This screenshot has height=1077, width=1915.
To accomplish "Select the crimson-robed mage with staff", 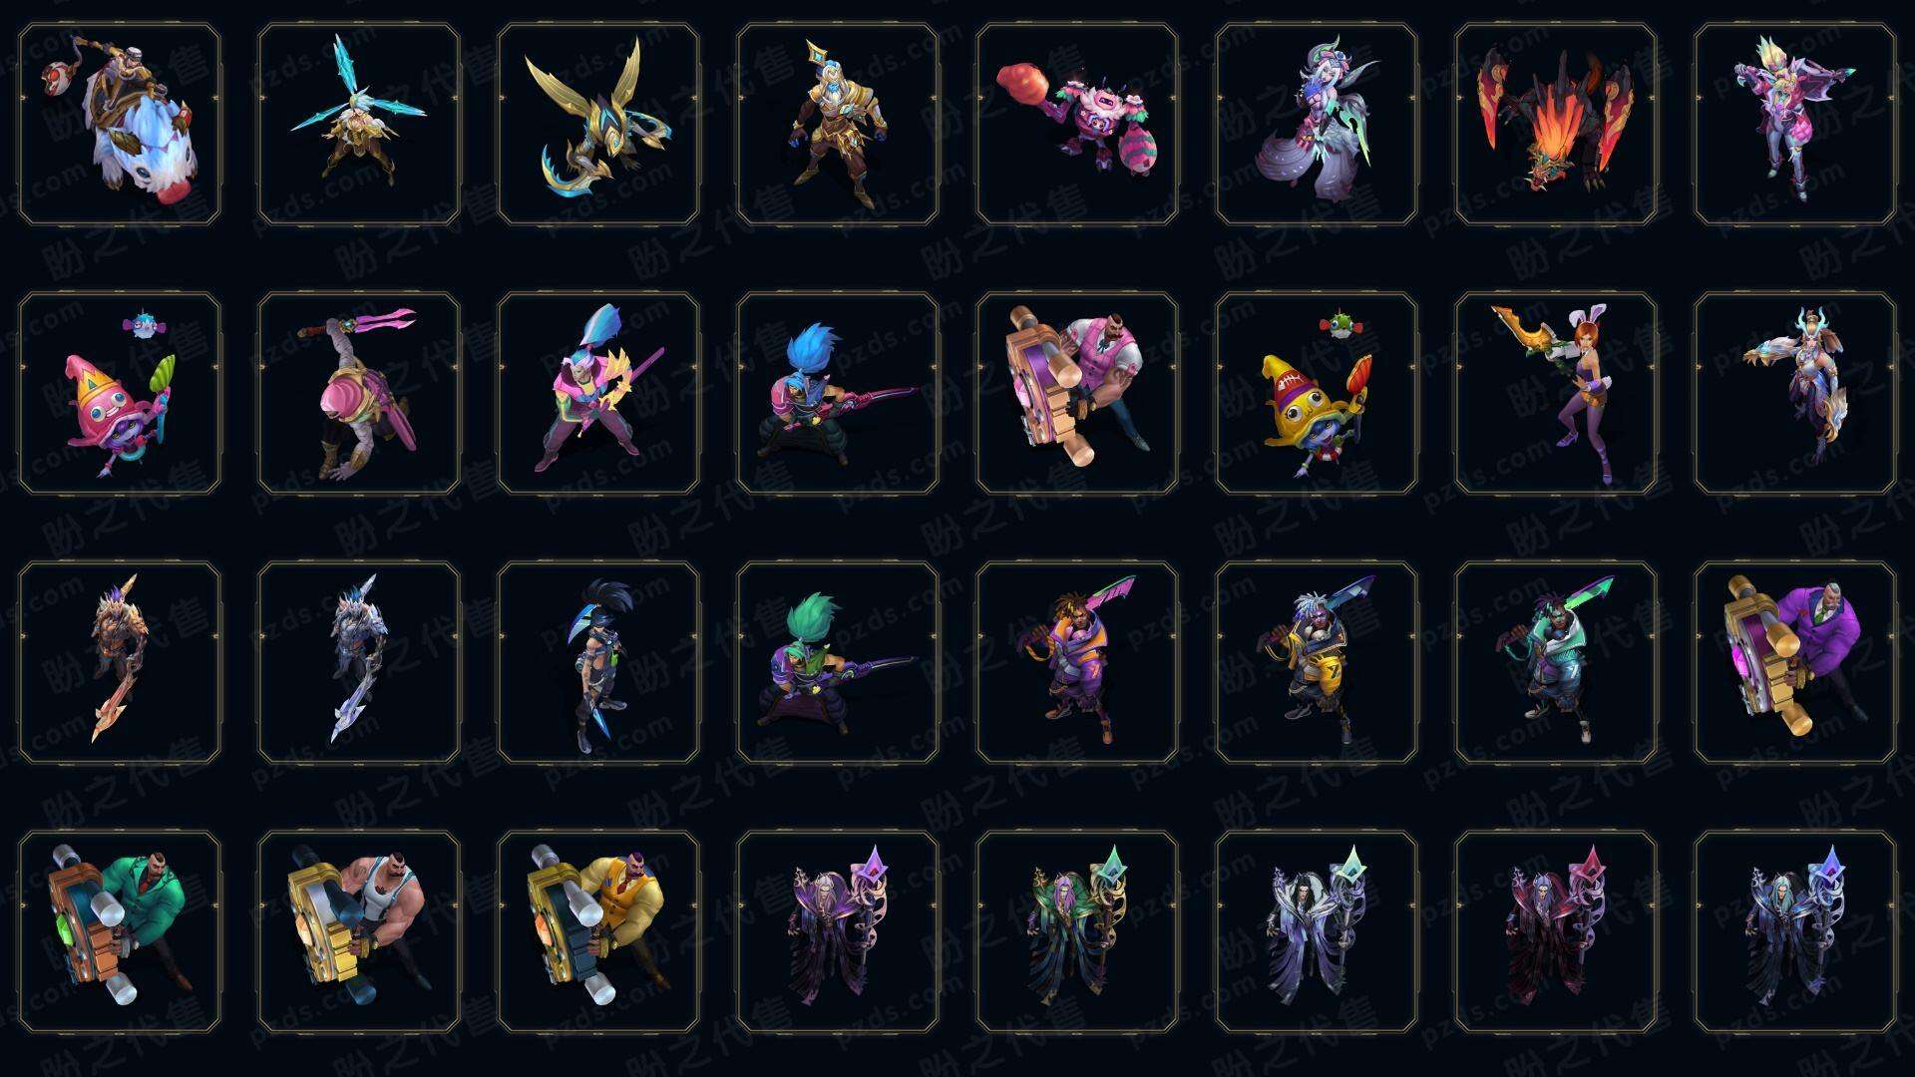I will [1556, 931].
